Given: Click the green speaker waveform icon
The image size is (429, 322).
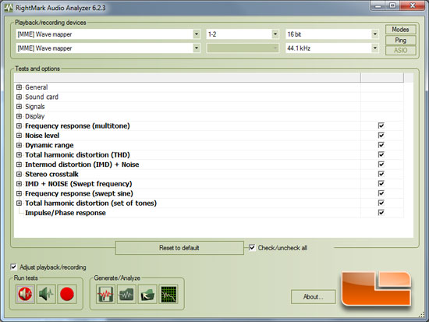Looking at the screenshot, I should click(x=46, y=294).
